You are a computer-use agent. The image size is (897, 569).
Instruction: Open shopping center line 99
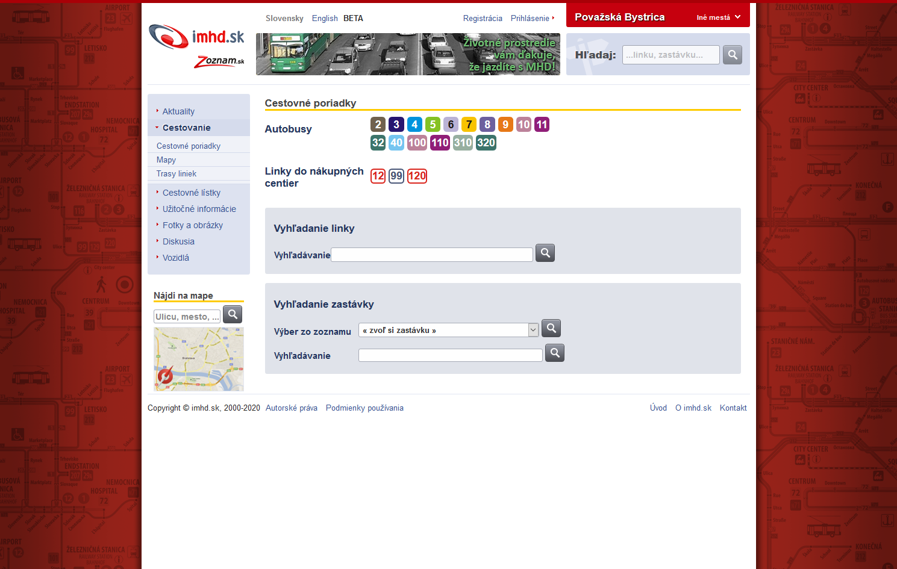pos(396,176)
